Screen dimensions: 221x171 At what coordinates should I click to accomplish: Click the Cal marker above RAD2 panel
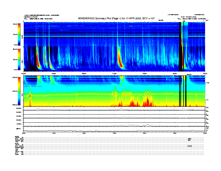(184, 21)
